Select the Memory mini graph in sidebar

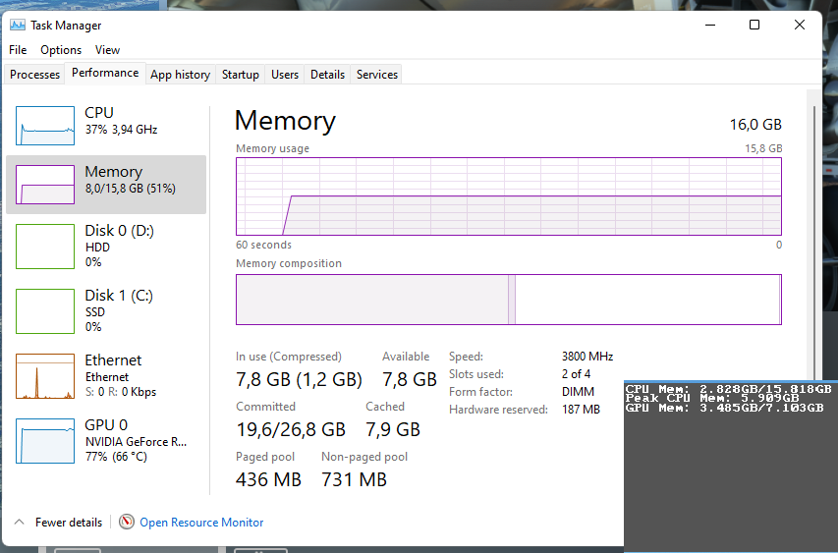pos(45,185)
